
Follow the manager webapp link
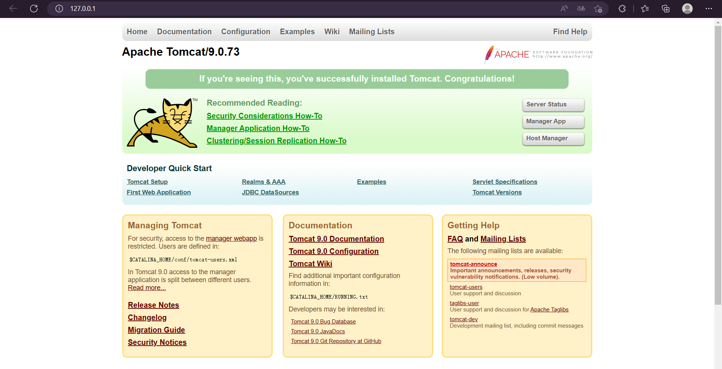[x=231, y=238]
